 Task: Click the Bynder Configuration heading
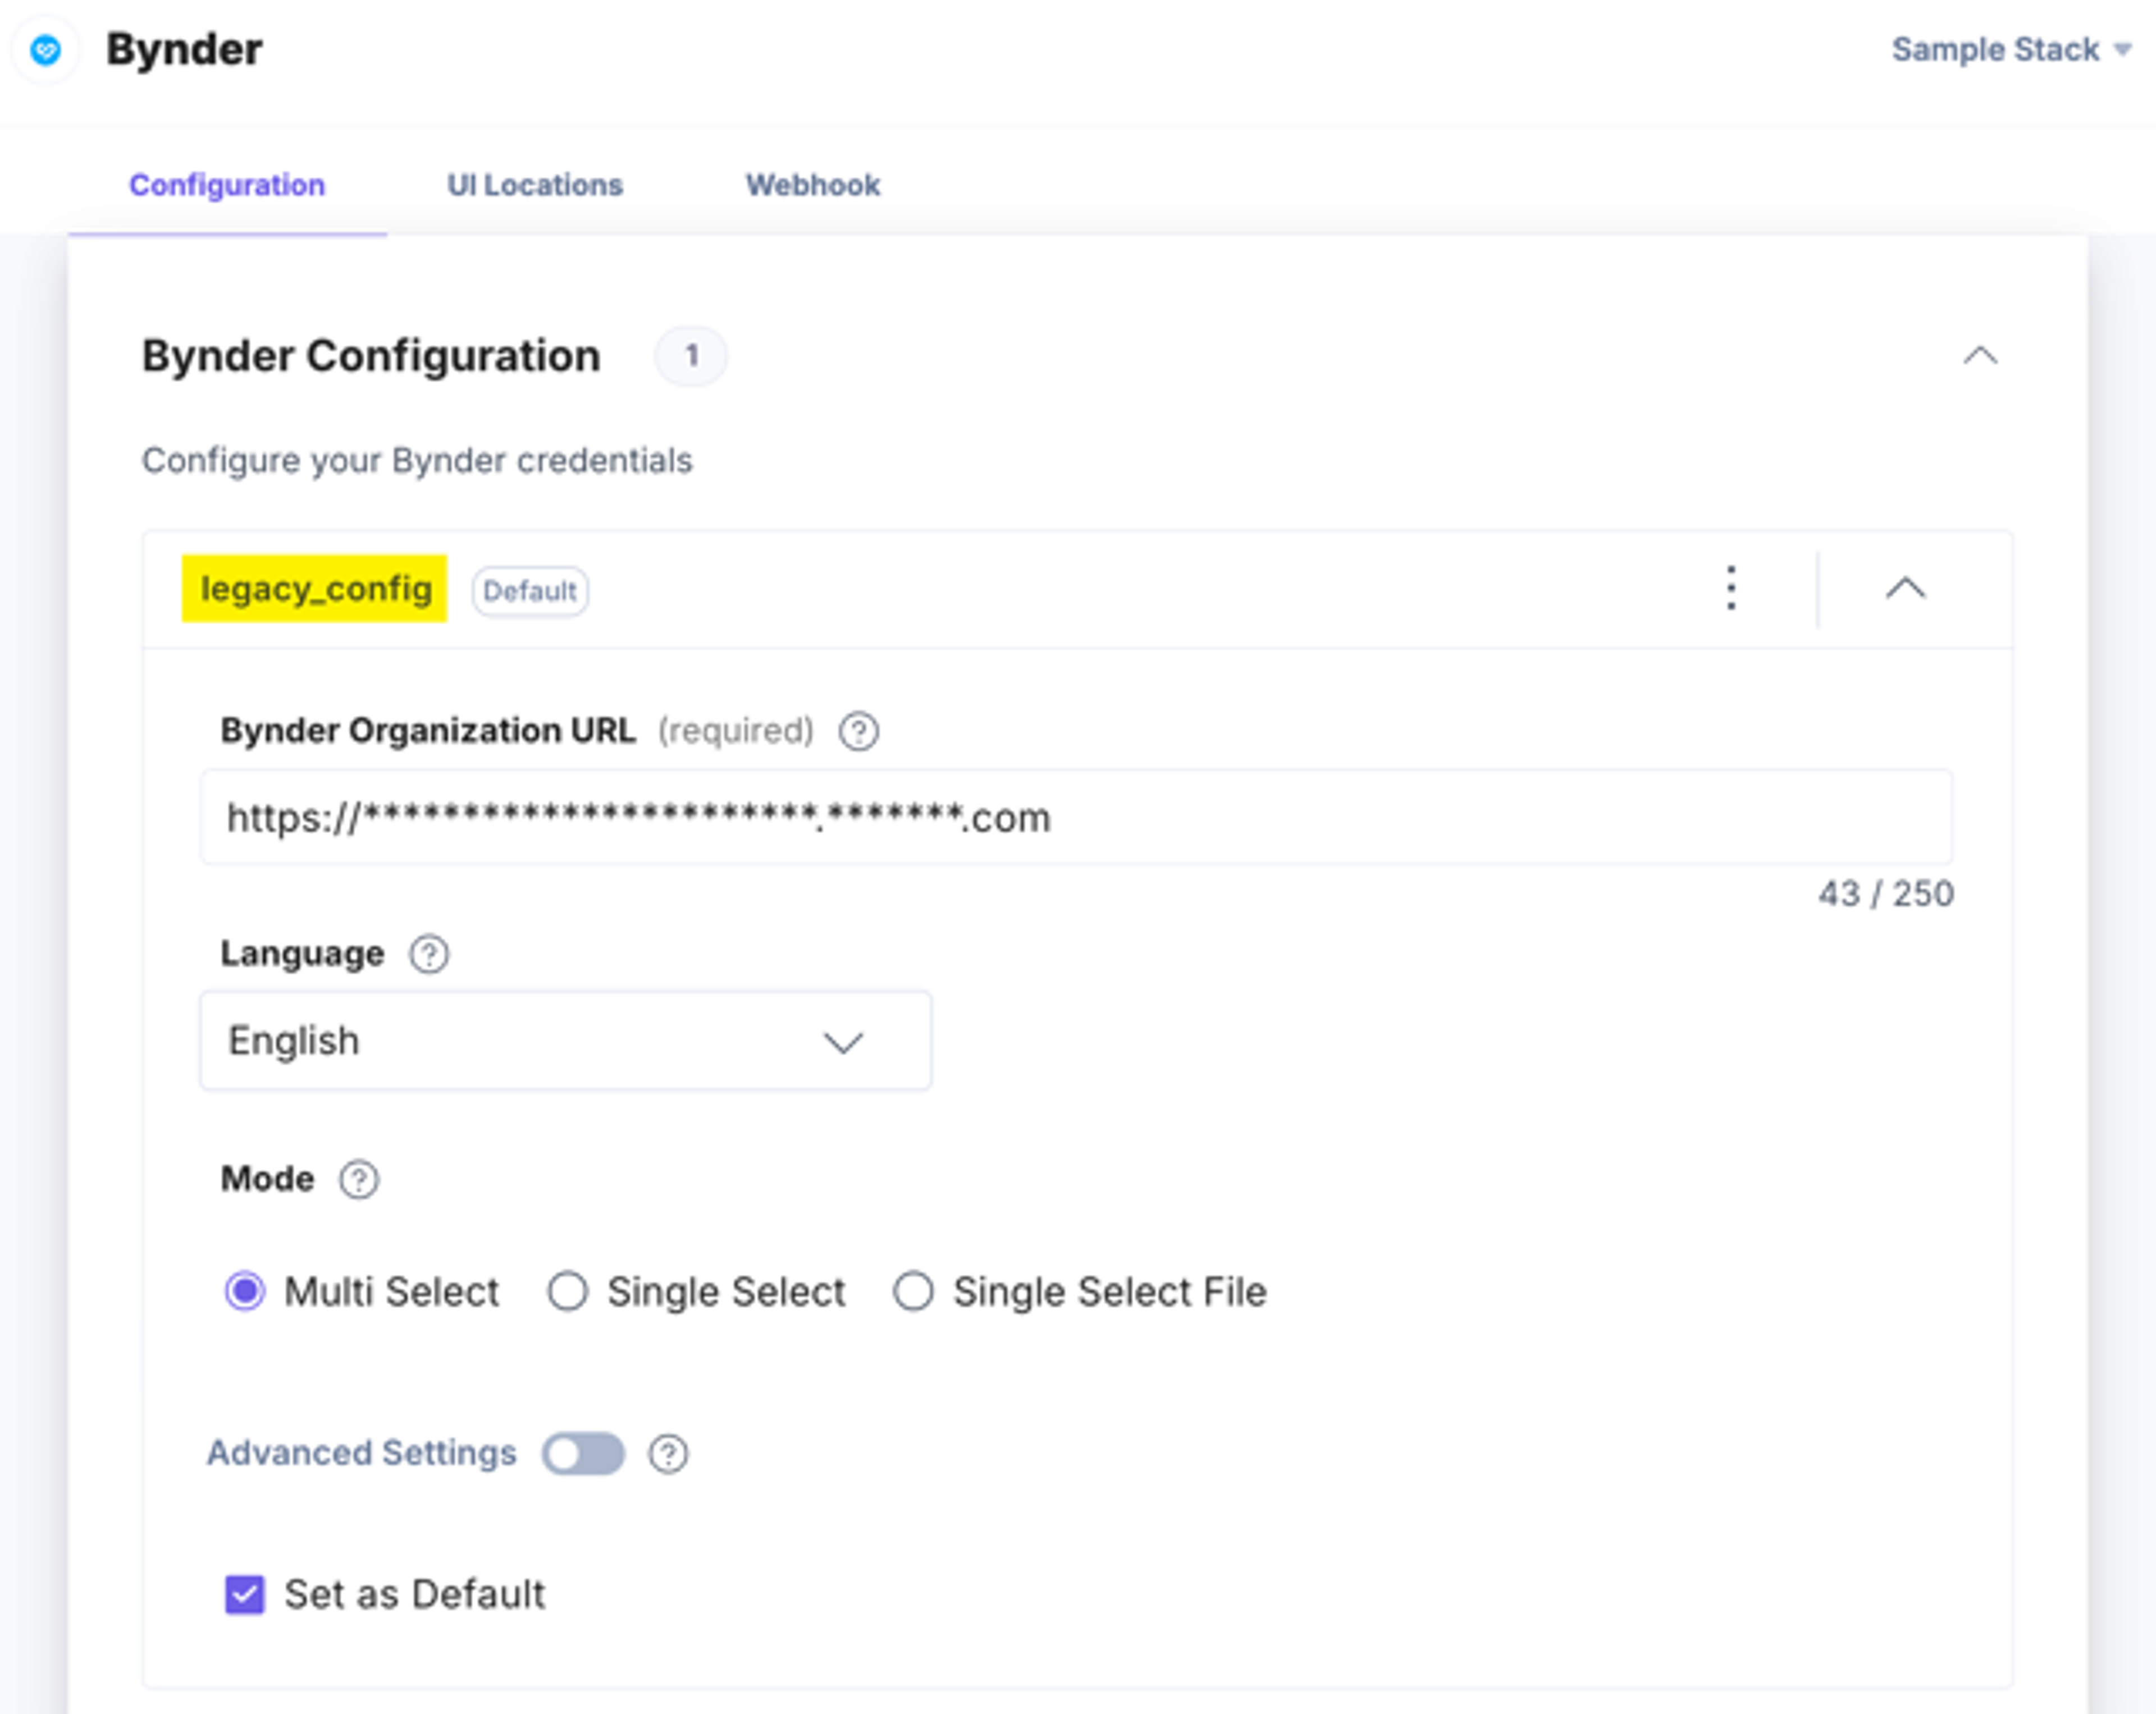point(371,356)
